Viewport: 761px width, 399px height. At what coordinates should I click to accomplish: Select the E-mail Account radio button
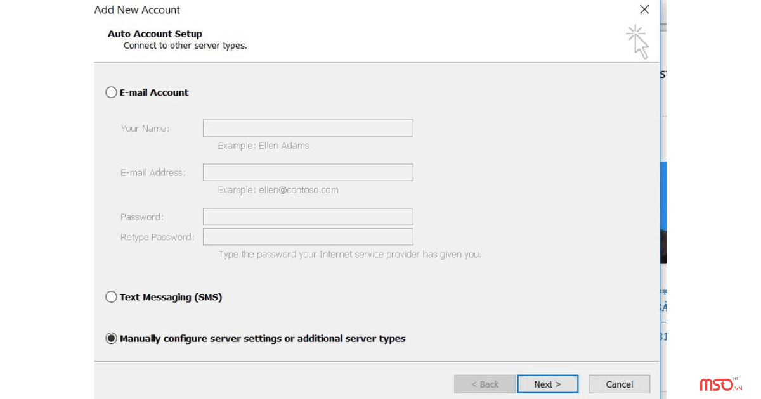[x=111, y=92]
